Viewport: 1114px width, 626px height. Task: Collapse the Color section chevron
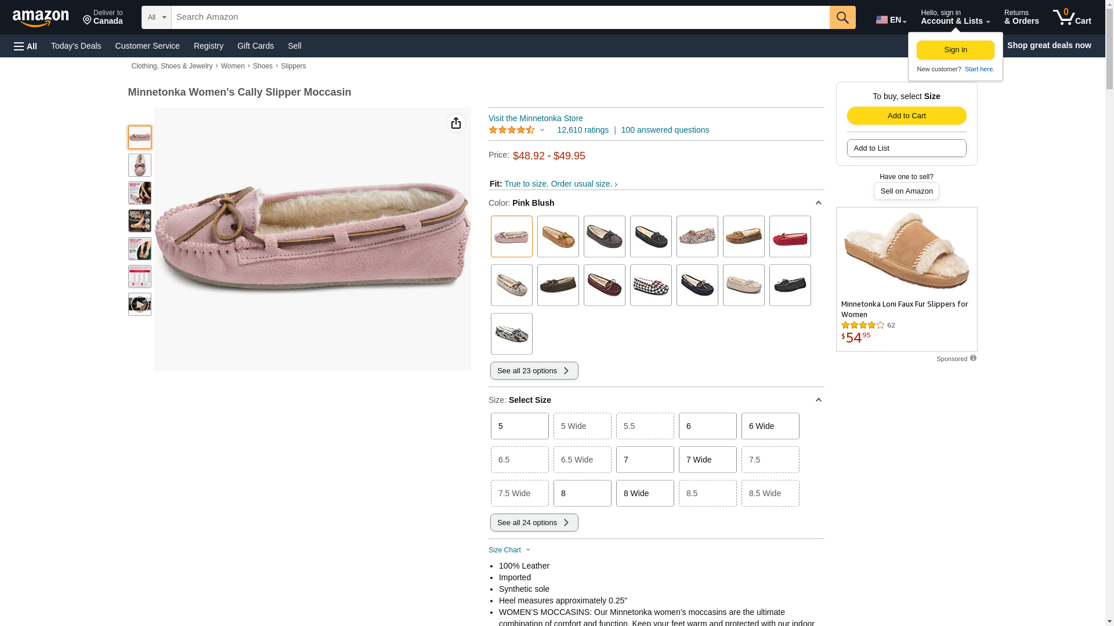[x=818, y=203]
